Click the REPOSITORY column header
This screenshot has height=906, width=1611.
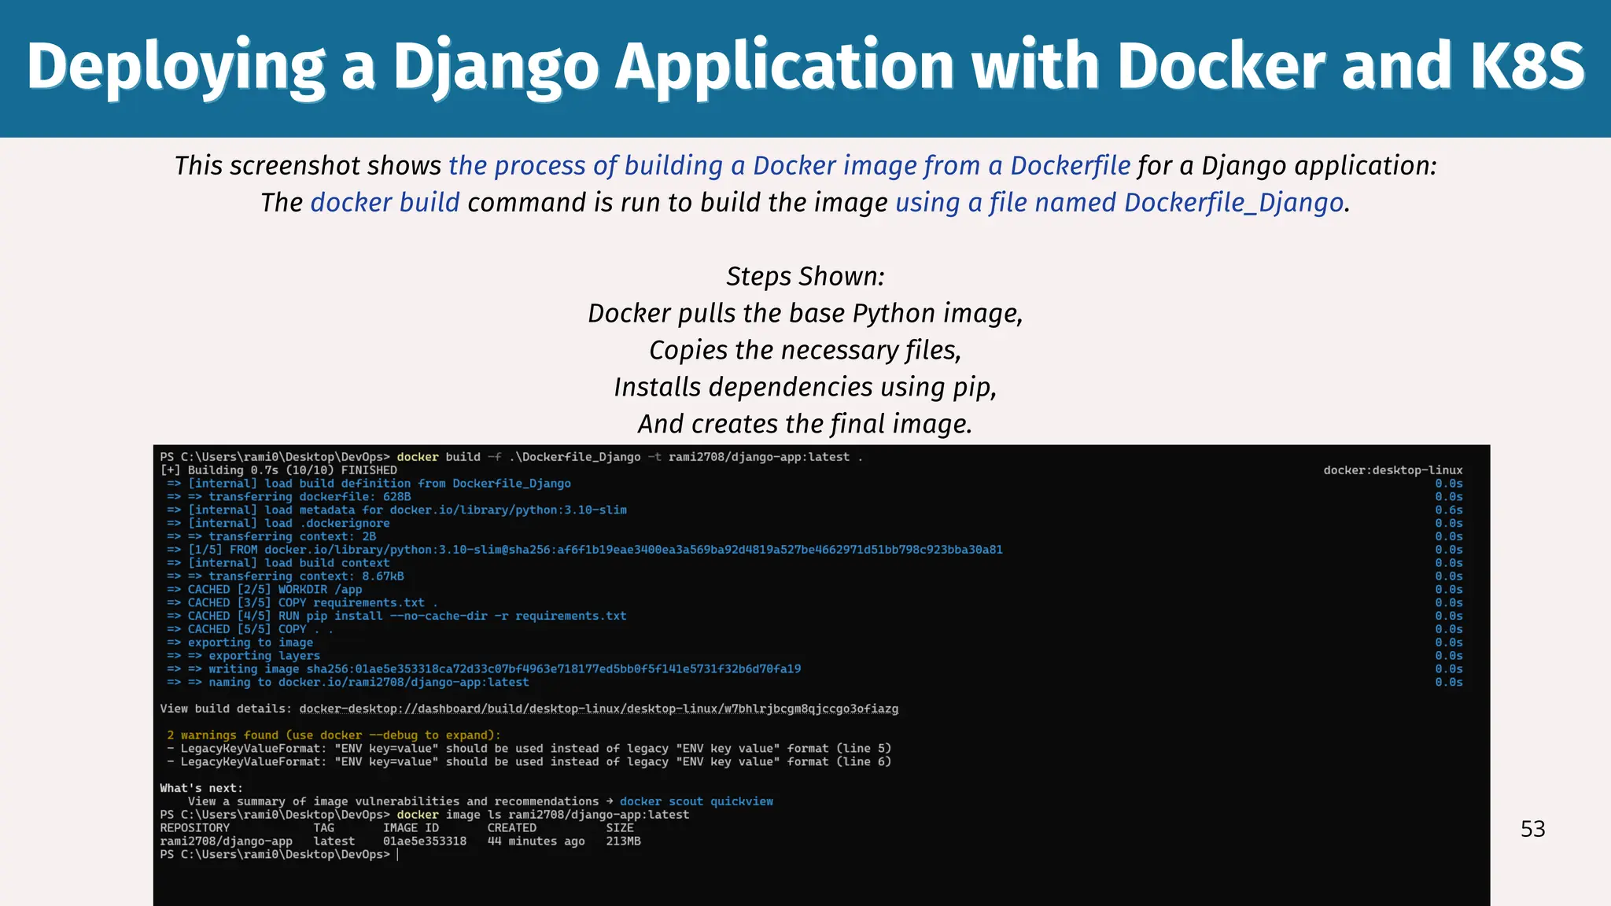tap(194, 828)
